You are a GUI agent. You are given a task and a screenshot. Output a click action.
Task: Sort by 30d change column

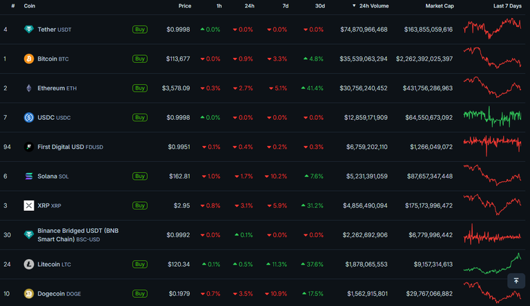point(320,6)
